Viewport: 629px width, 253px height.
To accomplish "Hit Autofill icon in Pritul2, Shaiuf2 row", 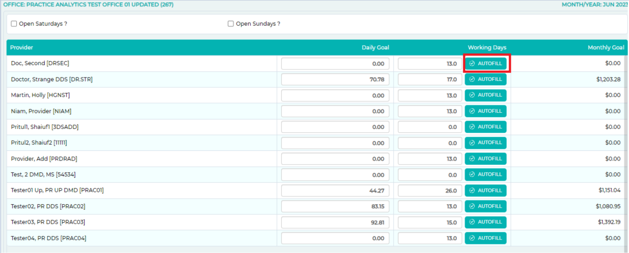I will pos(472,142).
